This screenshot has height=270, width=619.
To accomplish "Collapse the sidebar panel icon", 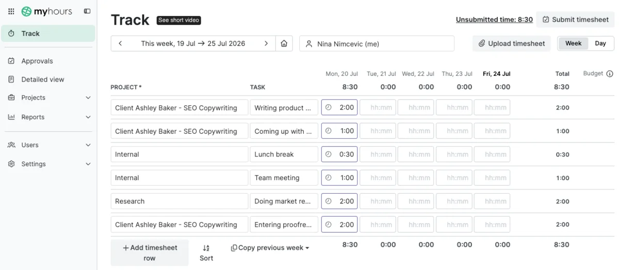I will [87, 11].
